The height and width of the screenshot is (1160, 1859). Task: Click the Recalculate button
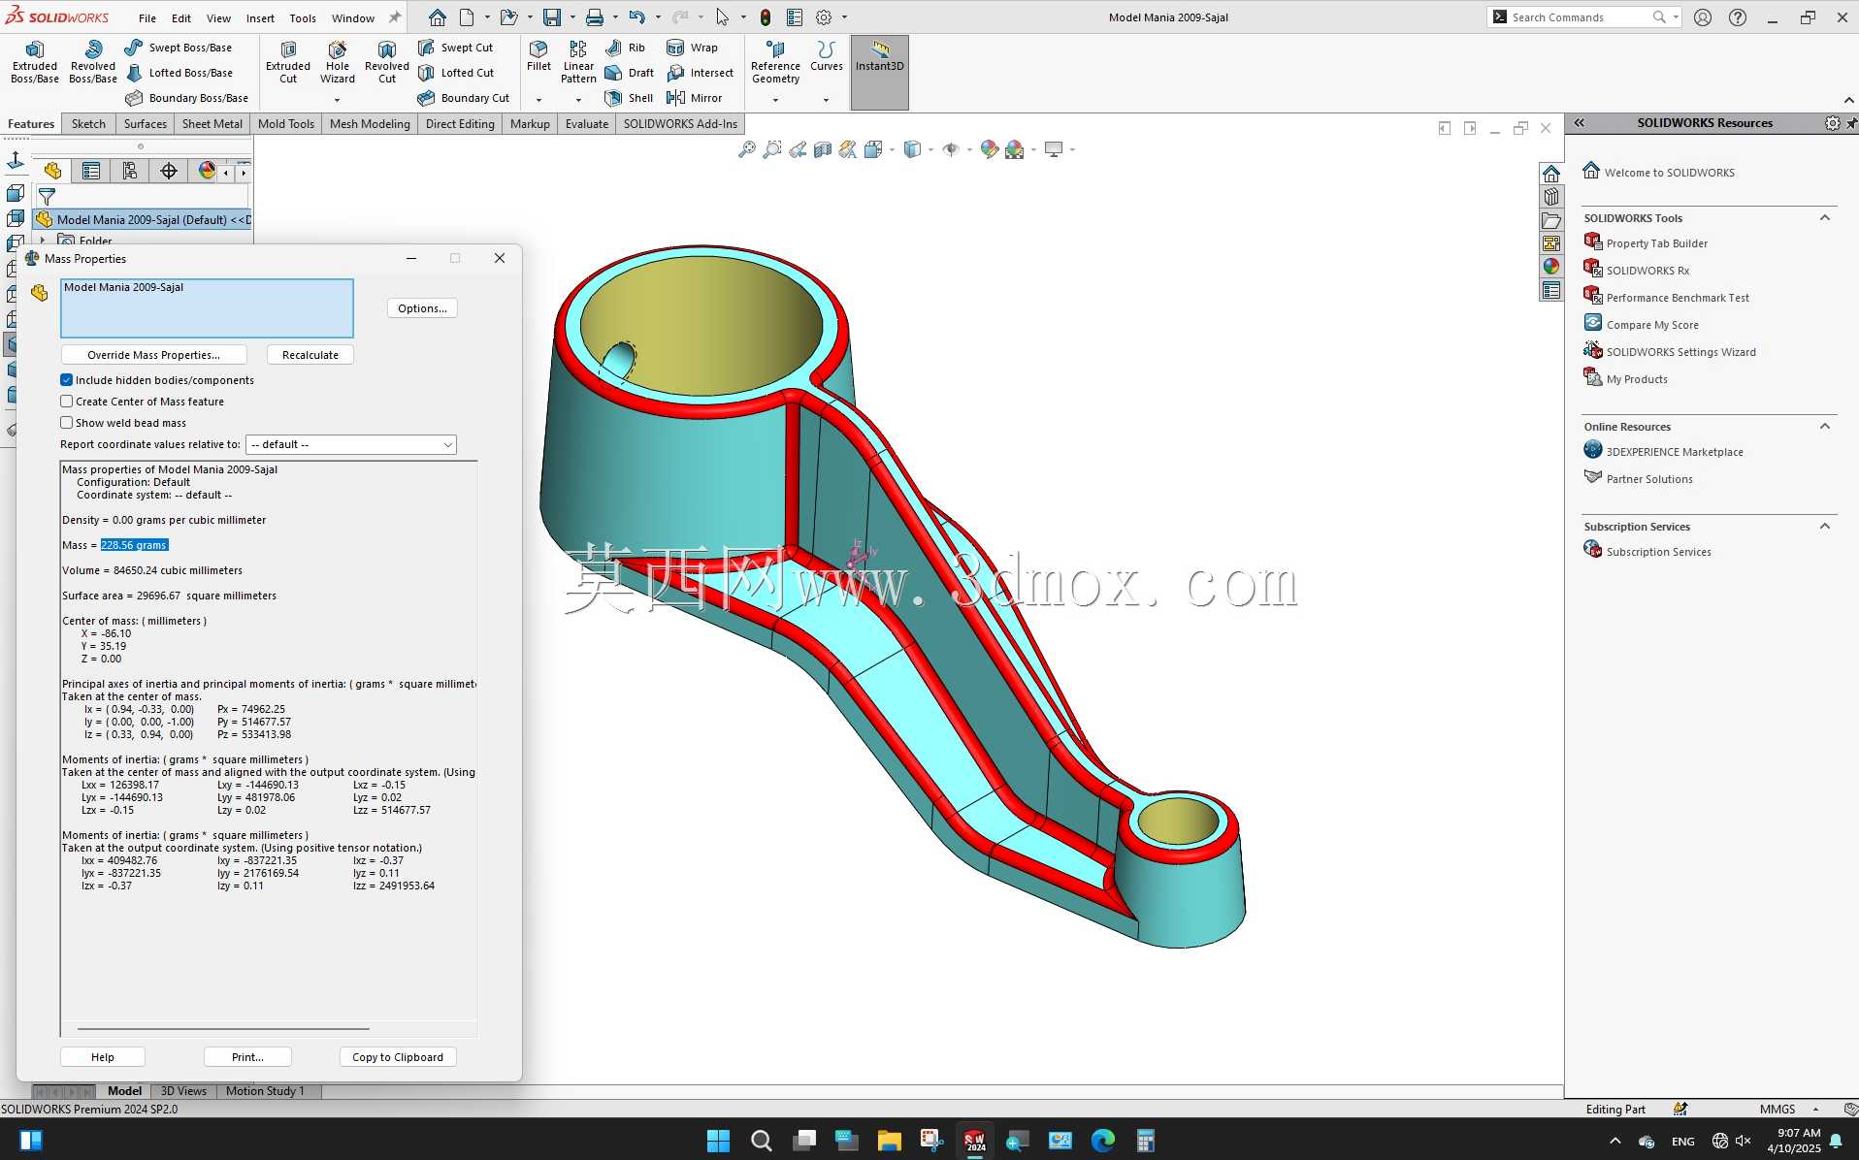point(310,355)
